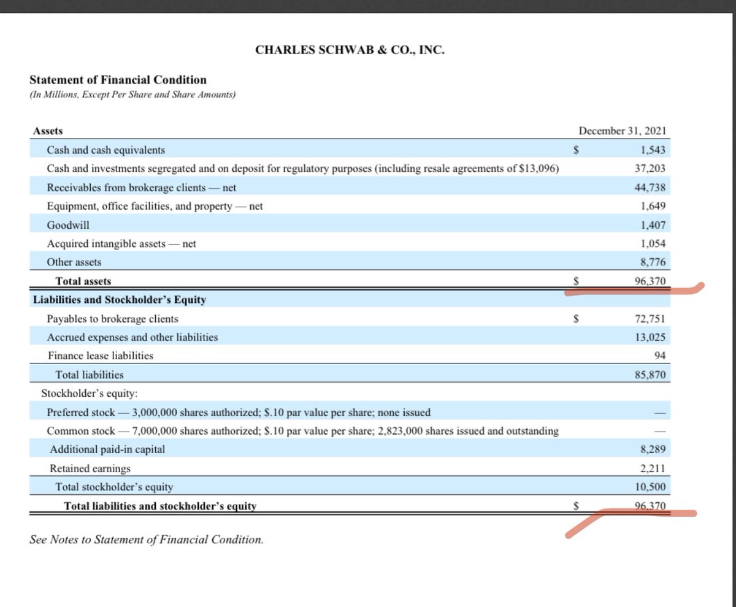Select the 'Goodwill' row label
The height and width of the screenshot is (607, 736).
point(68,225)
